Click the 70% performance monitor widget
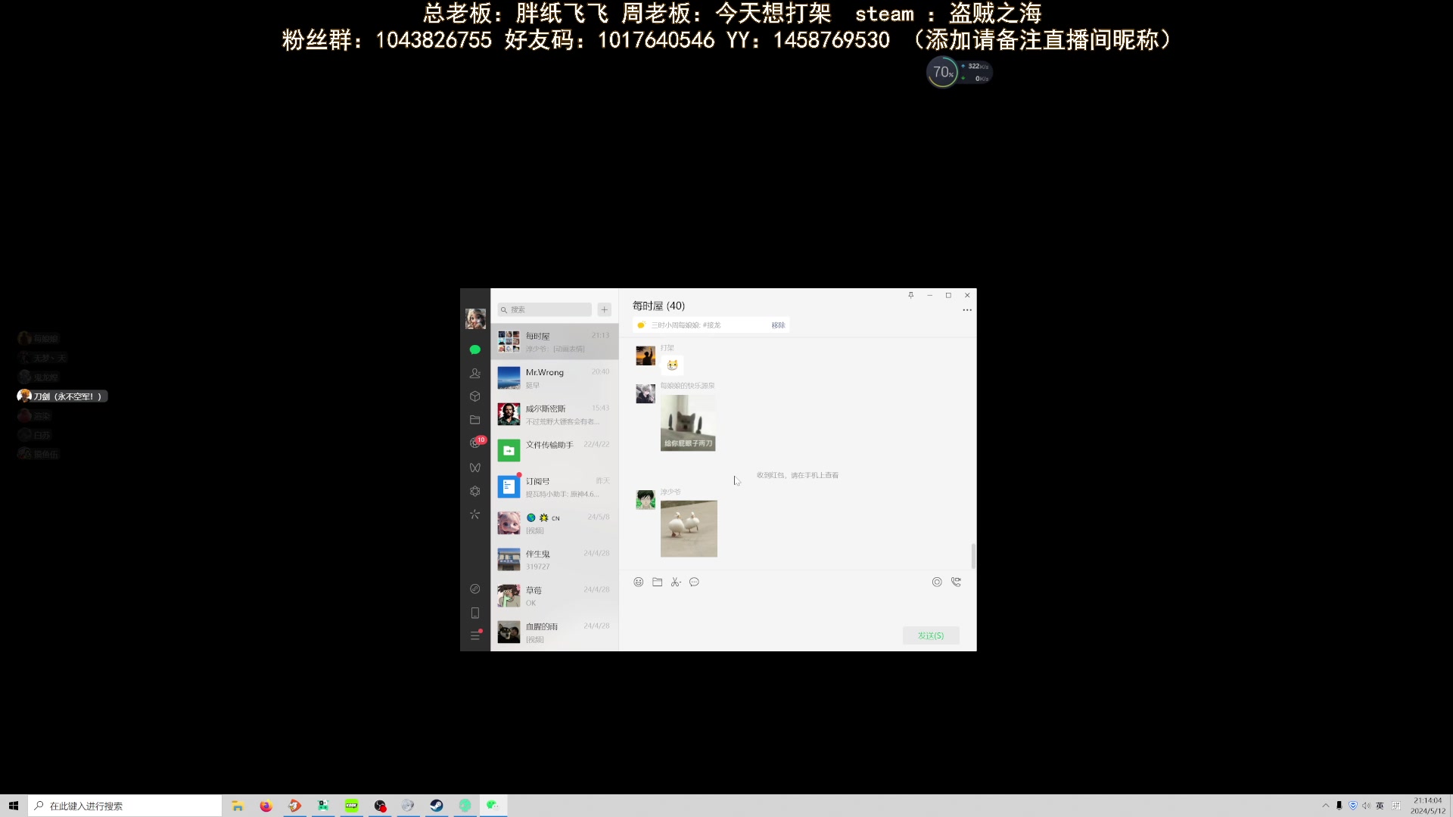Image resolution: width=1453 pixels, height=817 pixels. [959, 72]
